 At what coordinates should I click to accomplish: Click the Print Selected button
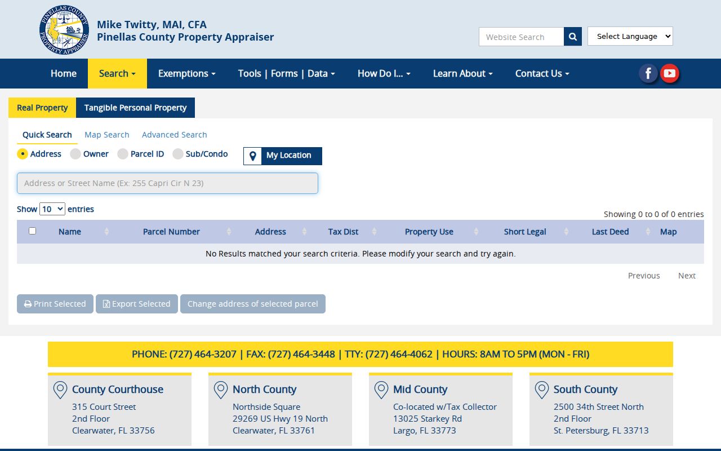tap(55, 304)
